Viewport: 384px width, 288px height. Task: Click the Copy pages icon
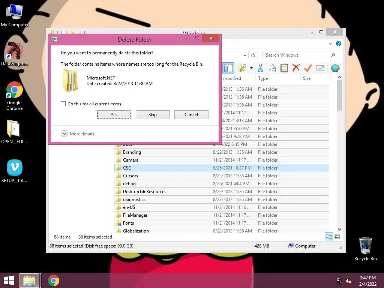272,68
